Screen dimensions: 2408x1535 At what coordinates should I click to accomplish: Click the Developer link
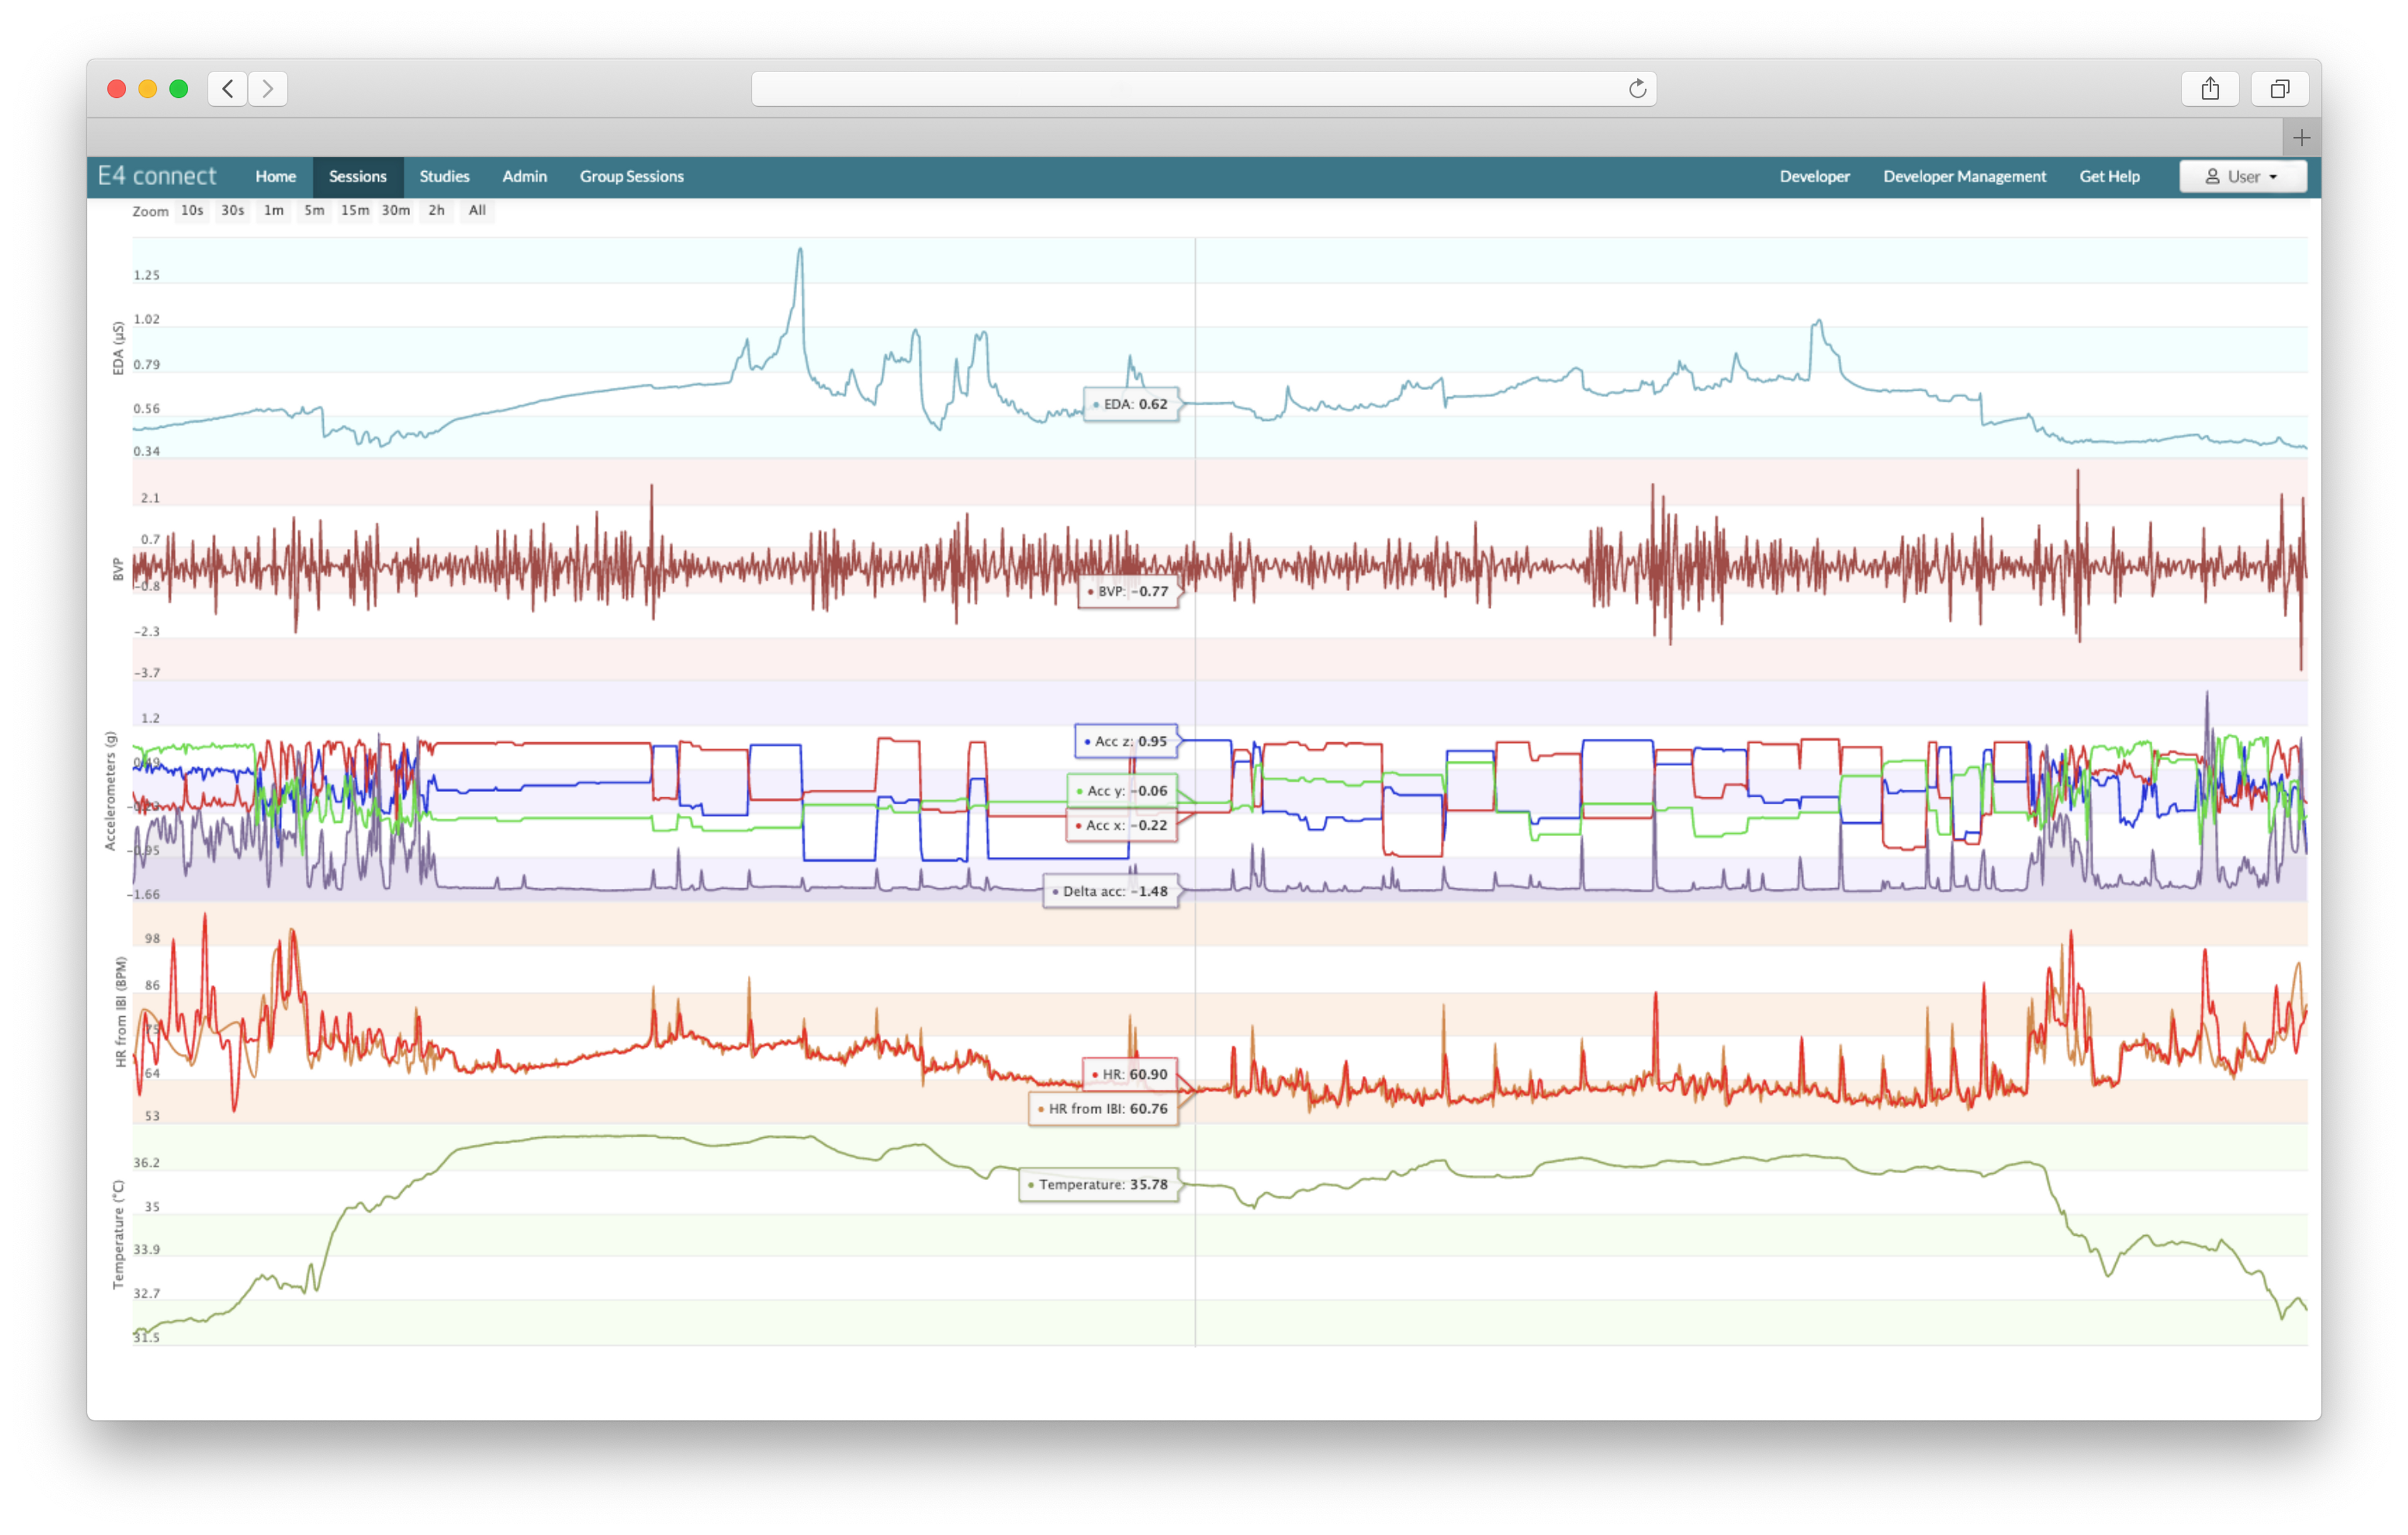tap(1814, 176)
